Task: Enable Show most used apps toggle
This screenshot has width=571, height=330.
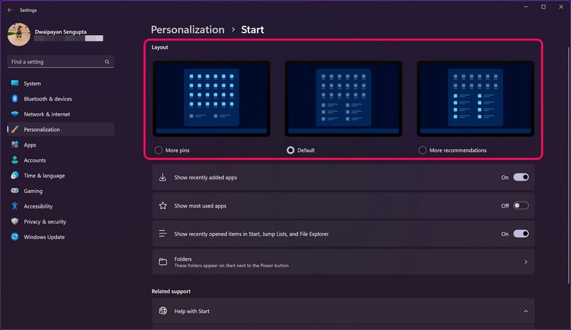Action: tap(520, 206)
